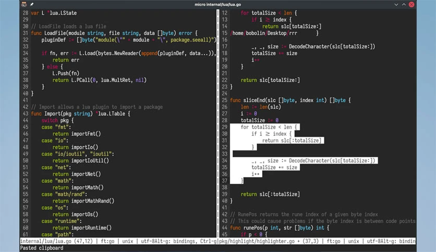This screenshot has height=252, width=436.
Task: Click the 'len := len(slc)' line
Action: tap(261, 107)
